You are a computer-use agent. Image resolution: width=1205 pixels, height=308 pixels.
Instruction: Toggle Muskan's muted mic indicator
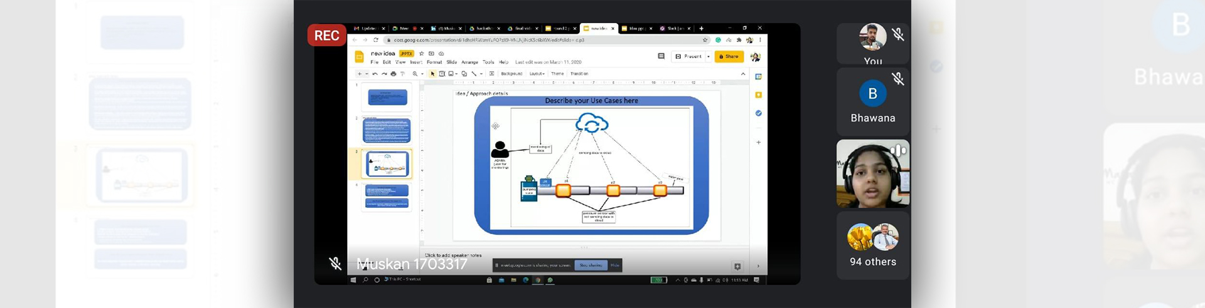336,264
